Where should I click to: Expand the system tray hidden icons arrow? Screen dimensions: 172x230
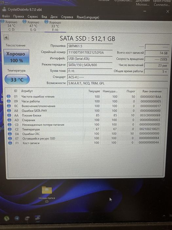[x=164, y=216]
